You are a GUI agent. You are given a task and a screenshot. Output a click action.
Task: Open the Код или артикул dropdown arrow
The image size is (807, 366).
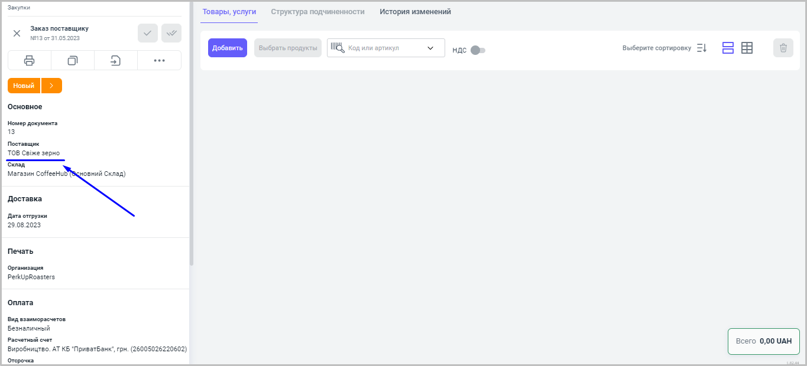pyautogui.click(x=430, y=48)
